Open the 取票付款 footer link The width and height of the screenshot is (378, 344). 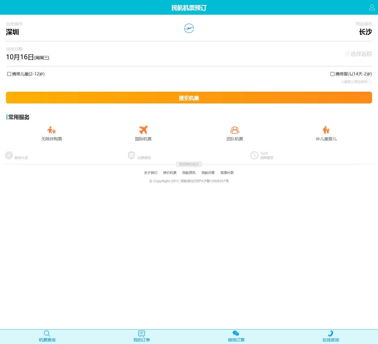[x=227, y=173]
